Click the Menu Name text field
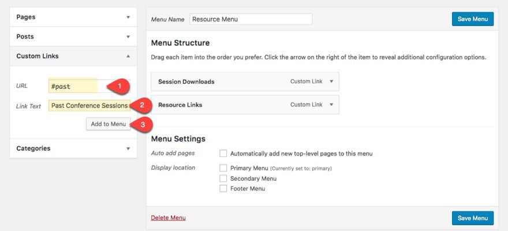 coord(251,19)
